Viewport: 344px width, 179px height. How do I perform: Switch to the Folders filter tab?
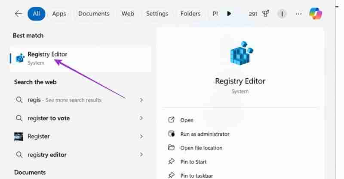pyautogui.click(x=190, y=14)
